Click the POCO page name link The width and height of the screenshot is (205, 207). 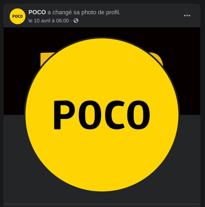pyautogui.click(x=37, y=12)
